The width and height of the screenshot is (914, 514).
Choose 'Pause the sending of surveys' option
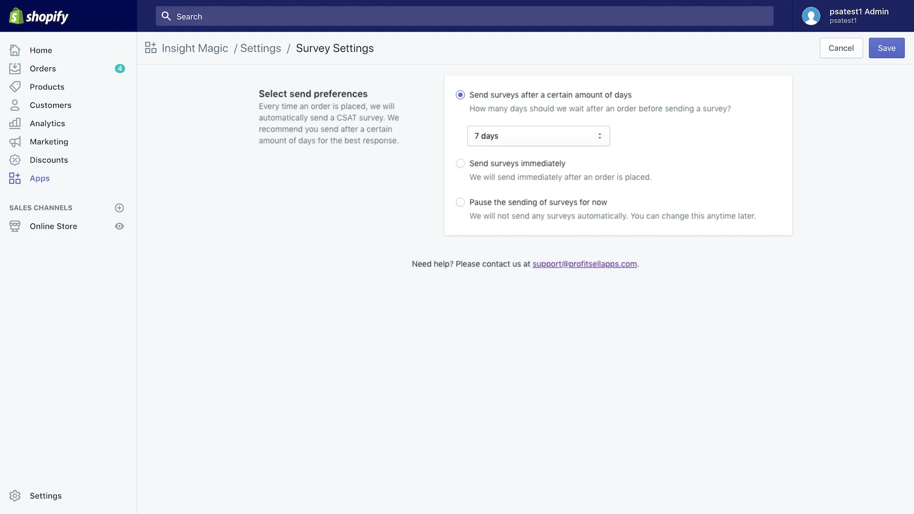pos(460,202)
